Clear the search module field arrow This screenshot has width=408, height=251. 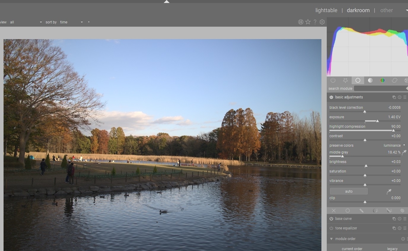pyautogui.click(x=407, y=88)
